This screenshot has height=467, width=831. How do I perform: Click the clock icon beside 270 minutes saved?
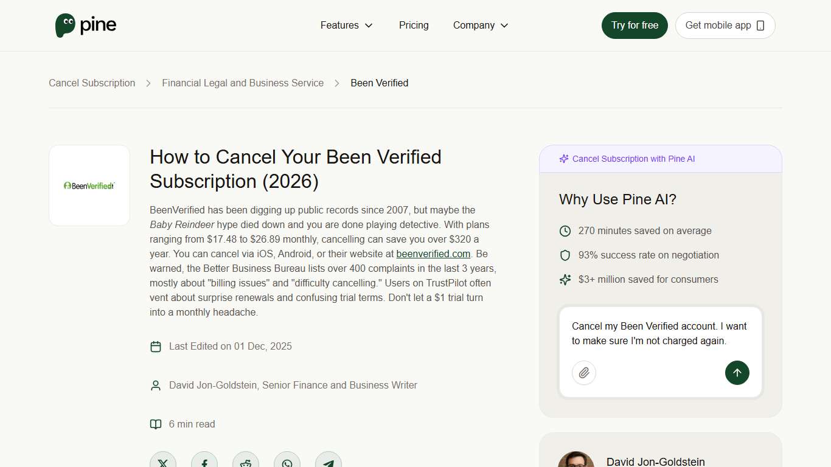565,230
